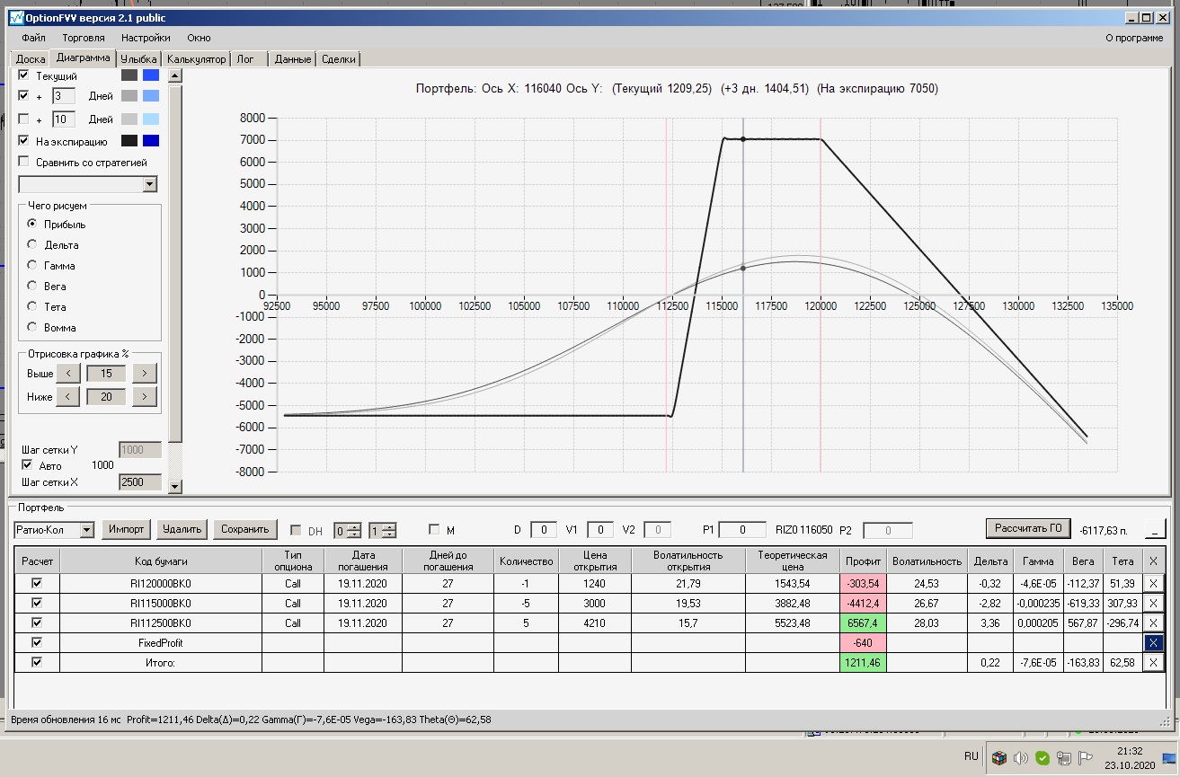Enable the +10 Дней curve checkbox
The height and width of the screenshot is (777, 1180).
click(x=24, y=119)
